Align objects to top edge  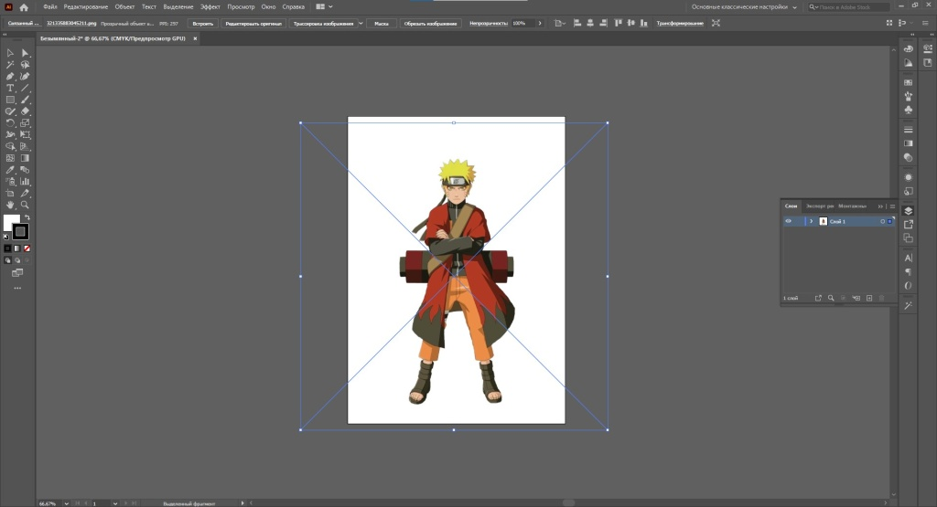(618, 23)
